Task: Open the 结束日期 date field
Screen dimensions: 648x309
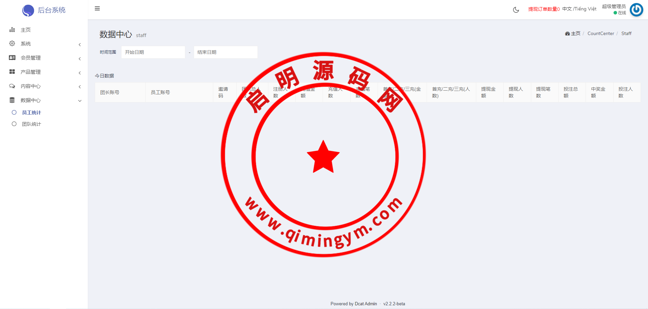Action: point(225,52)
